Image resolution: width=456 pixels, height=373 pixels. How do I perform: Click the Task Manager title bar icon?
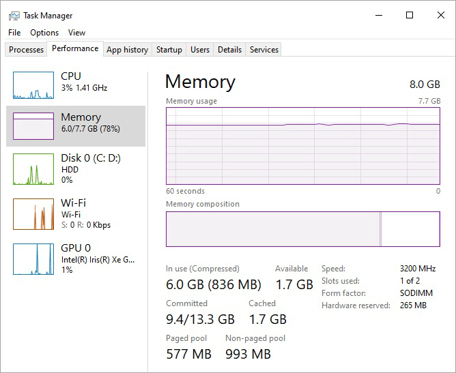(x=14, y=15)
